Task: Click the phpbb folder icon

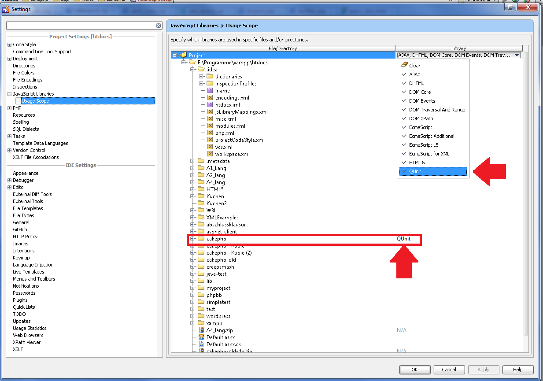Action: click(201, 295)
